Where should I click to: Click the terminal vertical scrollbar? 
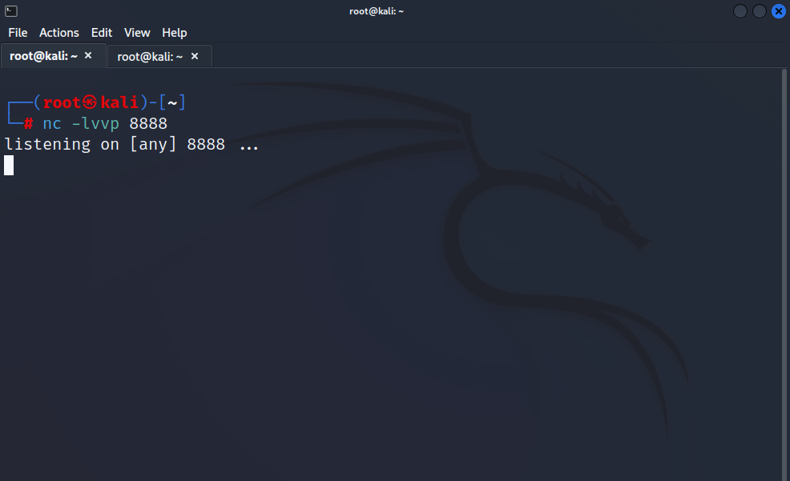784,275
